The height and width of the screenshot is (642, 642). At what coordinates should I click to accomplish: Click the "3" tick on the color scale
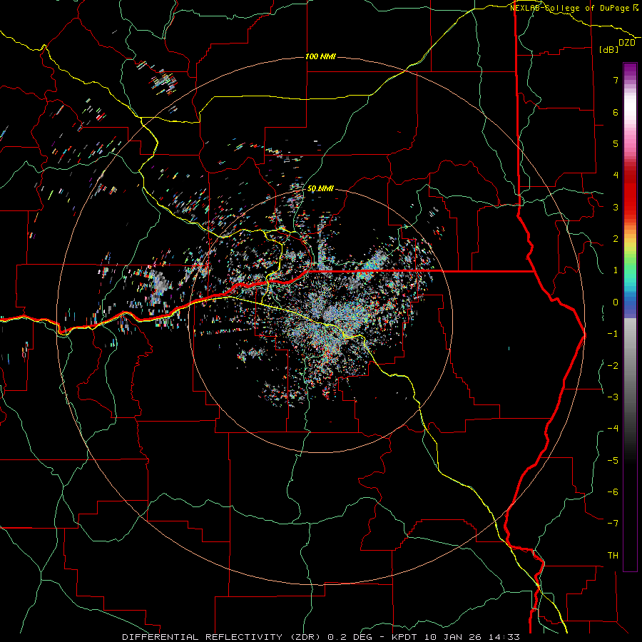pos(616,207)
